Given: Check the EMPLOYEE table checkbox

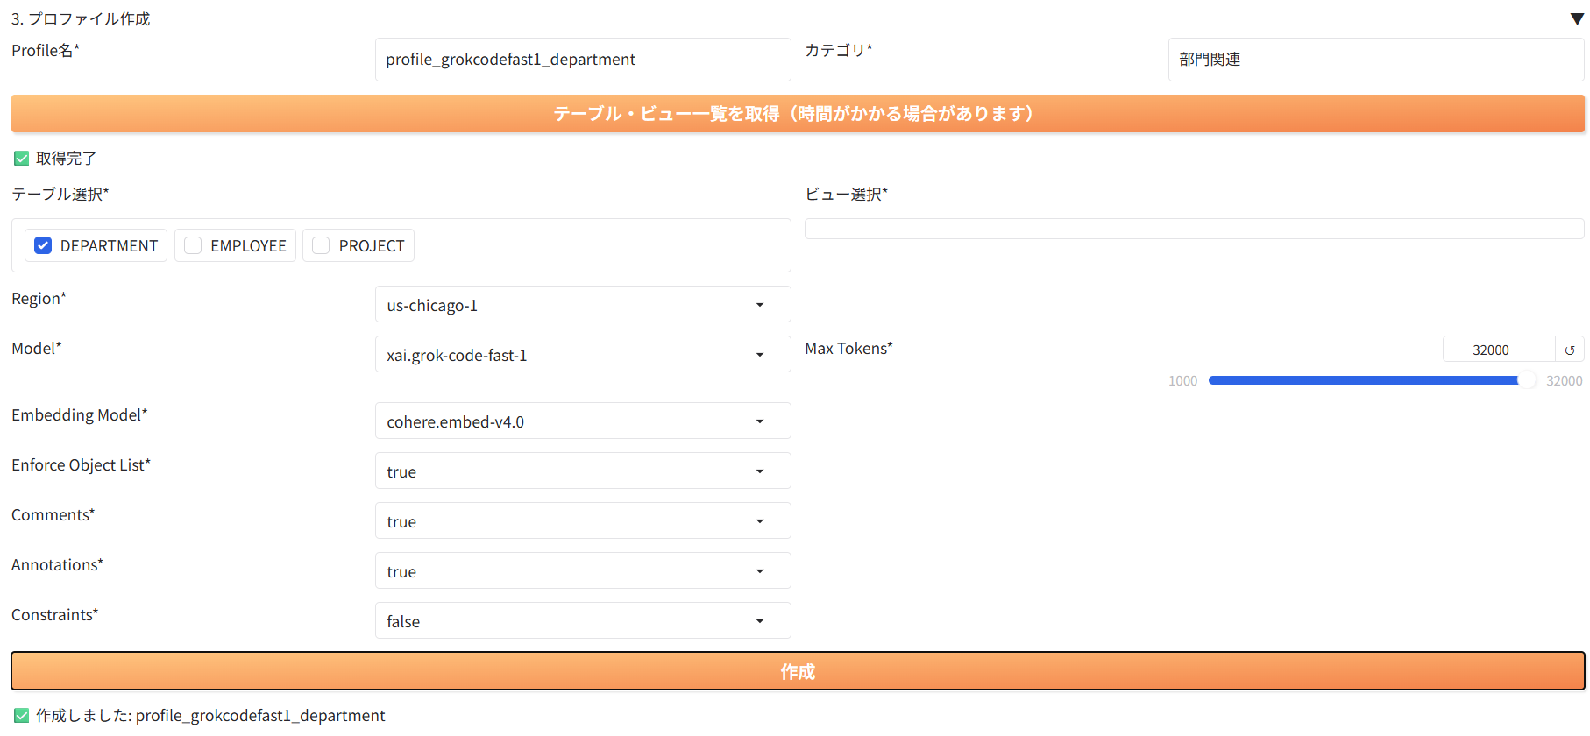Looking at the screenshot, I should 193,245.
